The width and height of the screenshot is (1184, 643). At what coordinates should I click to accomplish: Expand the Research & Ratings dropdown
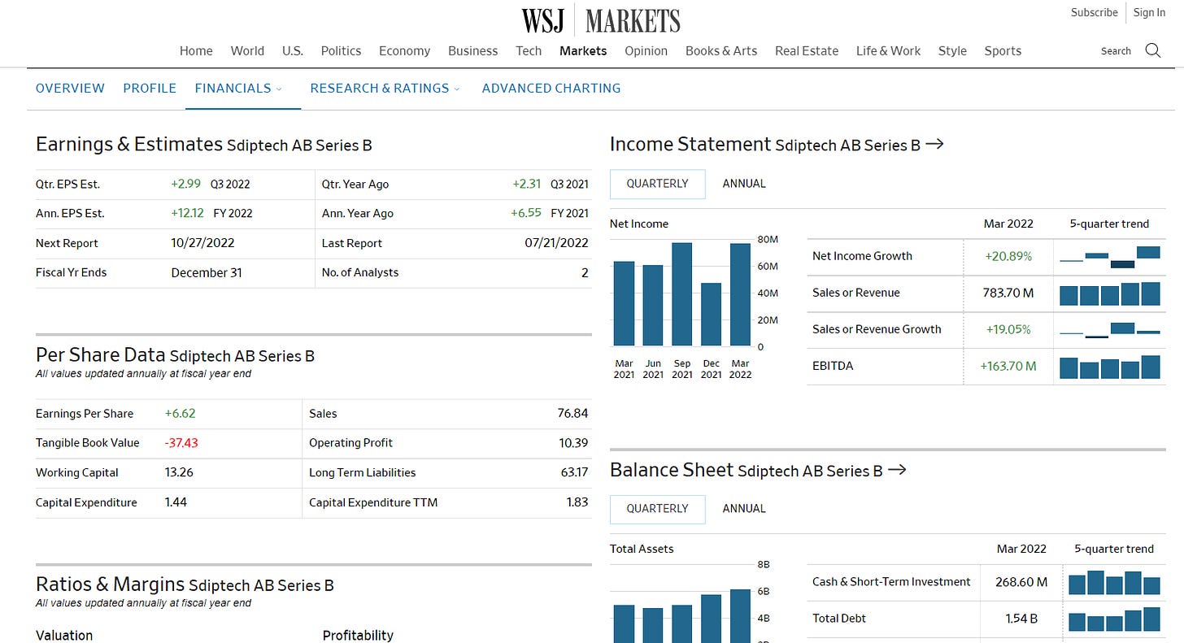[385, 88]
